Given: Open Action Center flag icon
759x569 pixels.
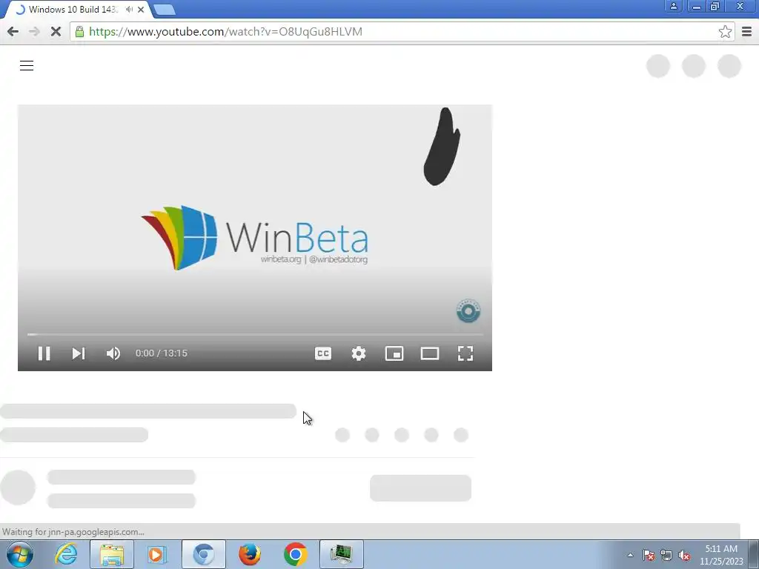Looking at the screenshot, I should click(649, 555).
